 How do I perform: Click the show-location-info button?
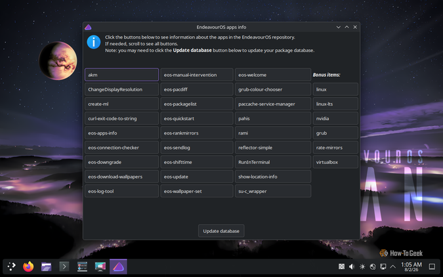tap(273, 177)
